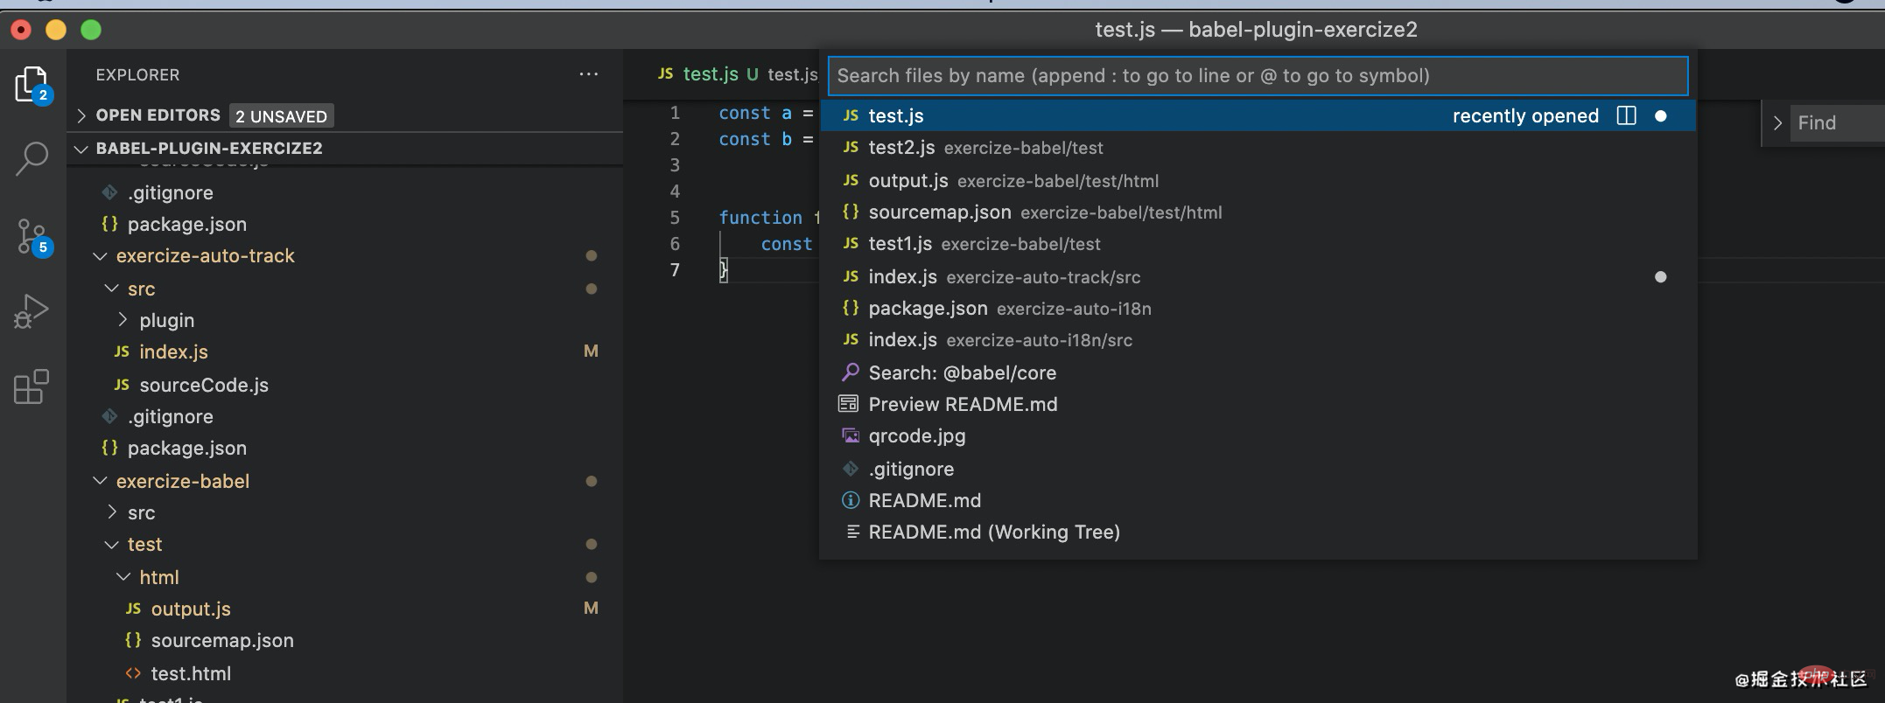Open the Run and Debug view
Screen dimensions: 1885x703
coord(32,311)
